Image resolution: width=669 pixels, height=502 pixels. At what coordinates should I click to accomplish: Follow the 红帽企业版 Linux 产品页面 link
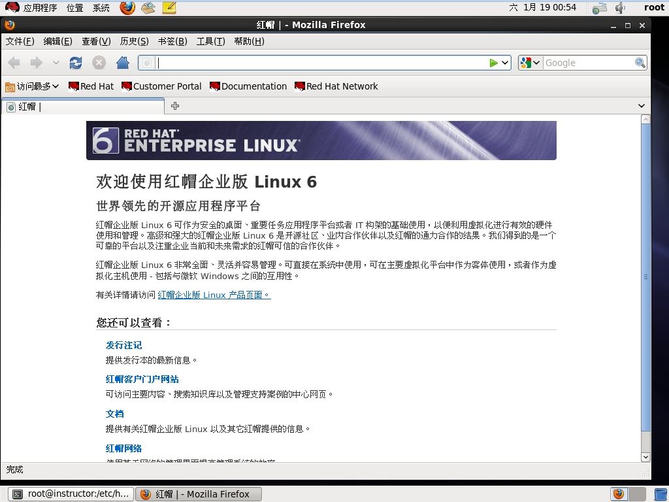(x=214, y=295)
